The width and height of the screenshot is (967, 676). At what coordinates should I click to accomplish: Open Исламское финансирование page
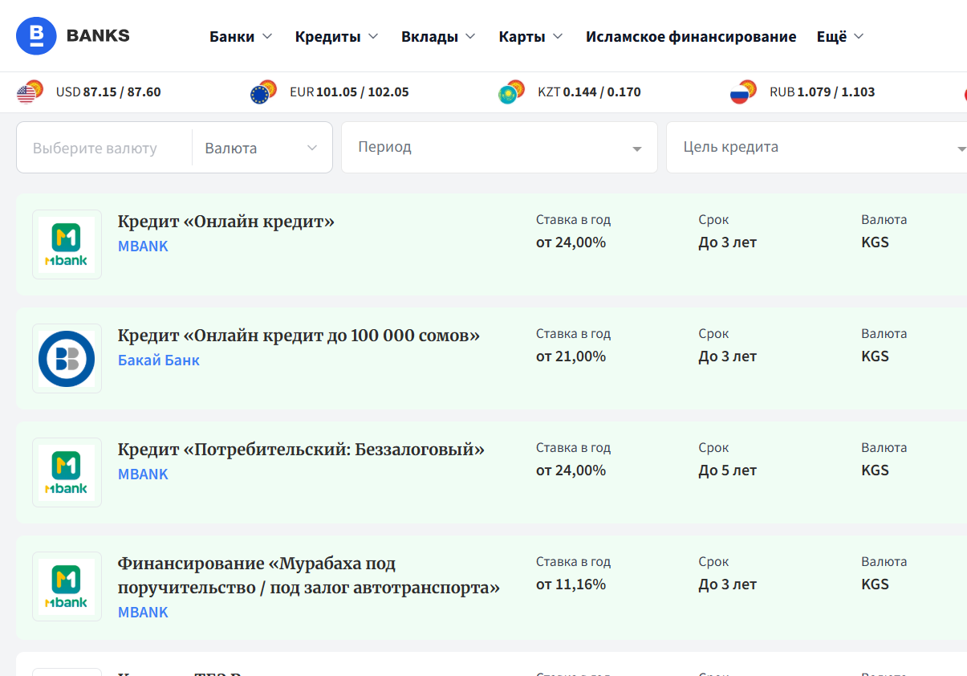click(691, 36)
